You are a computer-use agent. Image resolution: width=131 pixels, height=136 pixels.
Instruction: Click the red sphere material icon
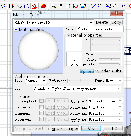click(43, 6)
